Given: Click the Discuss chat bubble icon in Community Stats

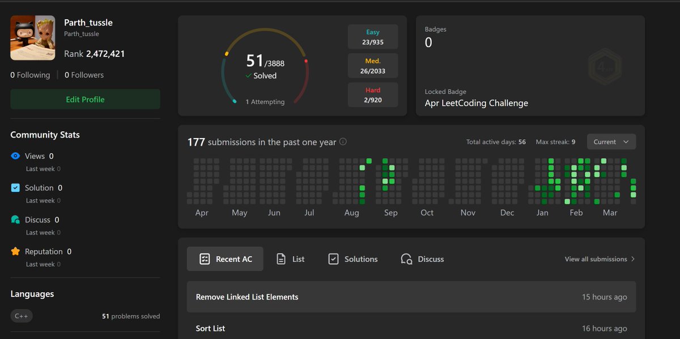Looking at the screenshot, I should 15,220.
